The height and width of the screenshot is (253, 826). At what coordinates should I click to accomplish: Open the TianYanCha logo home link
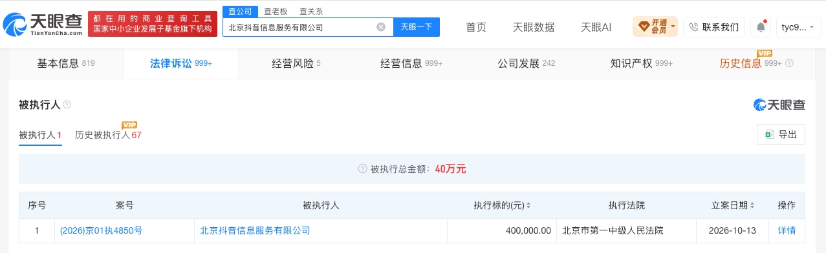coord(43,25)
